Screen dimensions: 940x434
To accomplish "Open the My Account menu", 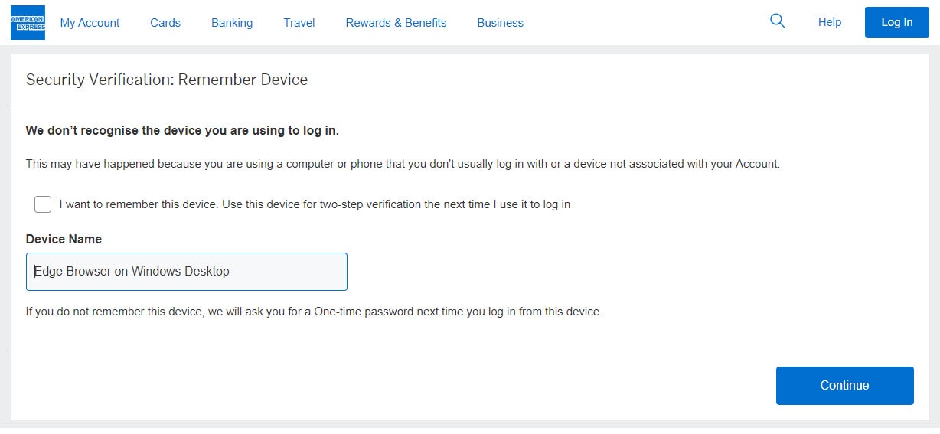I will [x=90, y=23].
